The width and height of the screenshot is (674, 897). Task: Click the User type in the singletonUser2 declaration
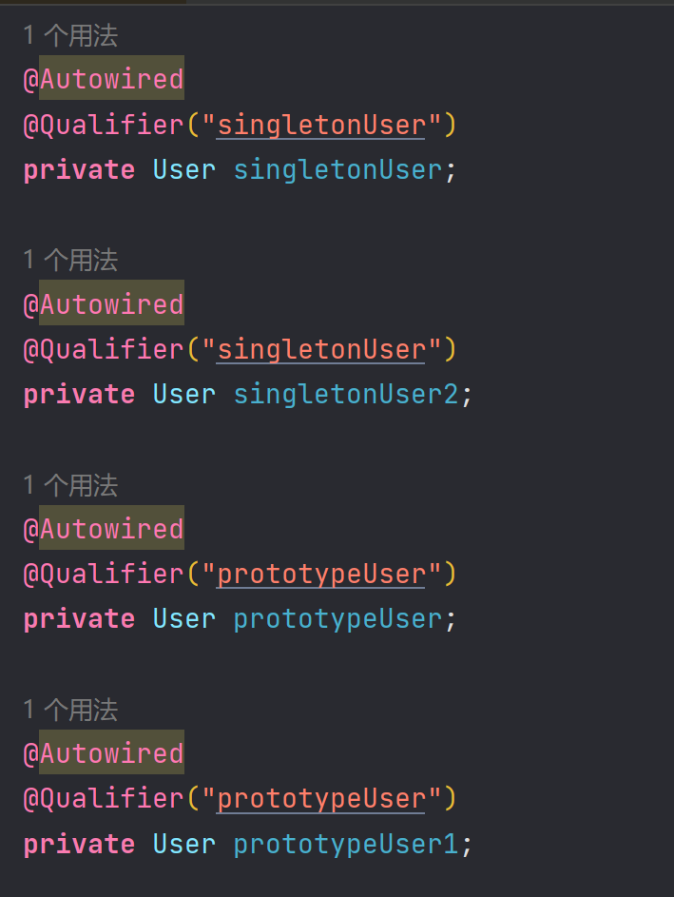click(x=184, y=394)
